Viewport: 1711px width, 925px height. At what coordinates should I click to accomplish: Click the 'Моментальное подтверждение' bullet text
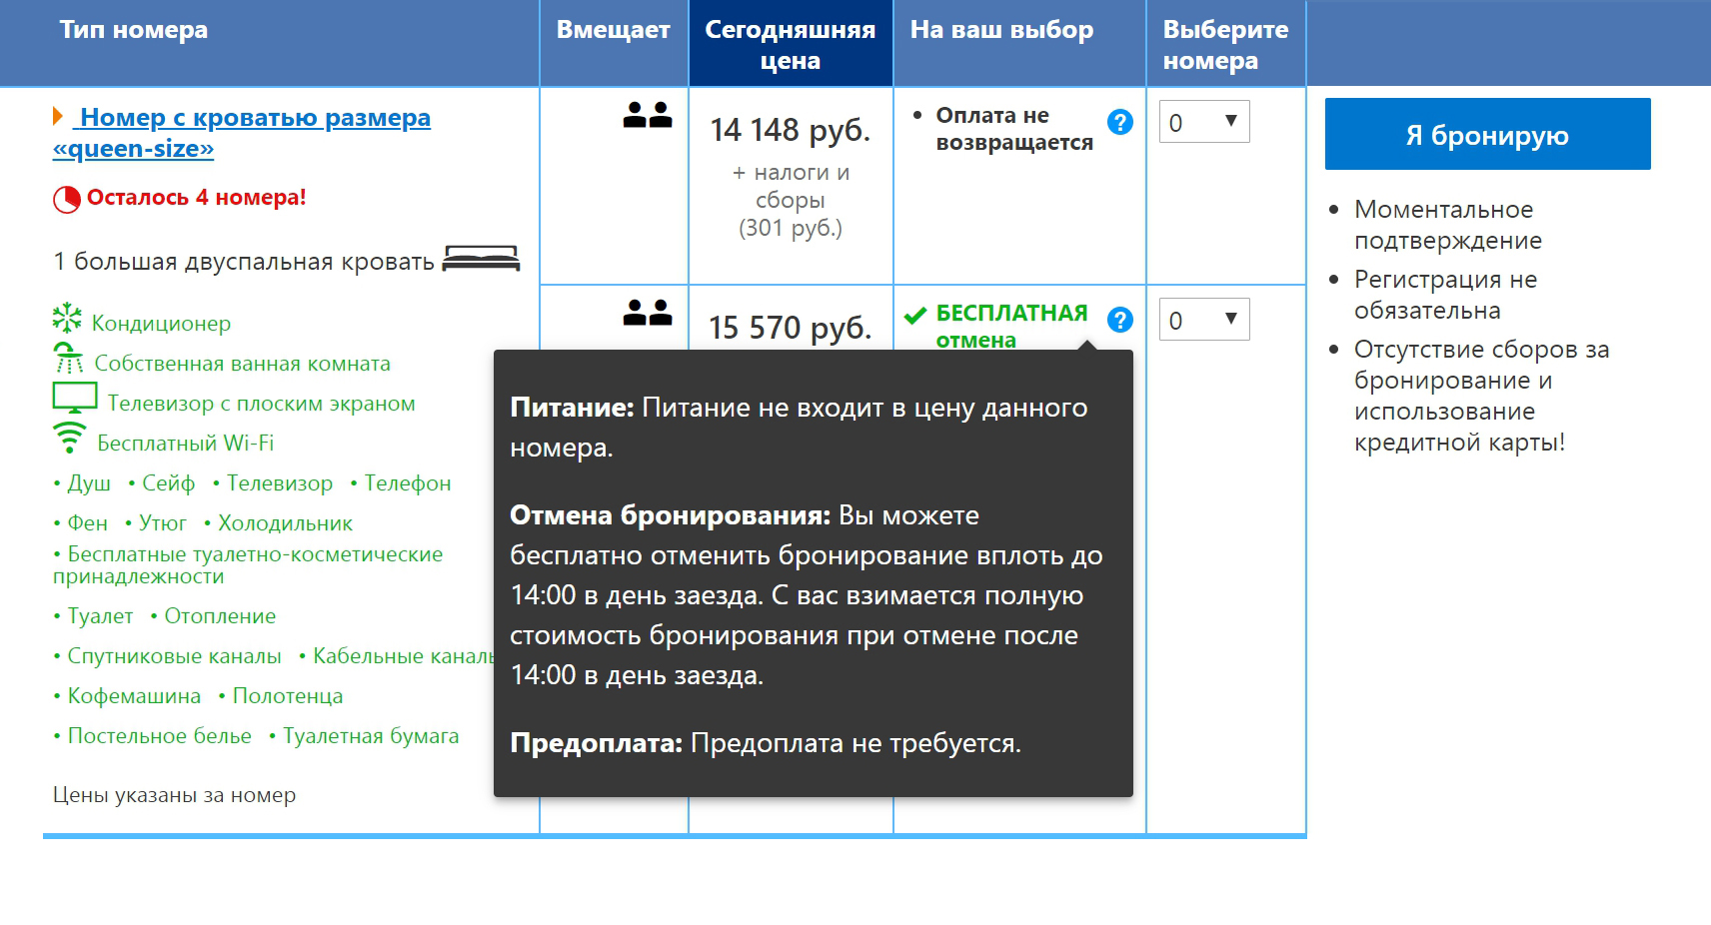(x=1448, y=225)
